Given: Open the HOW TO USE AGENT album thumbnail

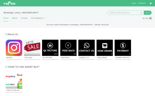Looking at the screenshot, I should pyautogui.click(x=14, y=80).
